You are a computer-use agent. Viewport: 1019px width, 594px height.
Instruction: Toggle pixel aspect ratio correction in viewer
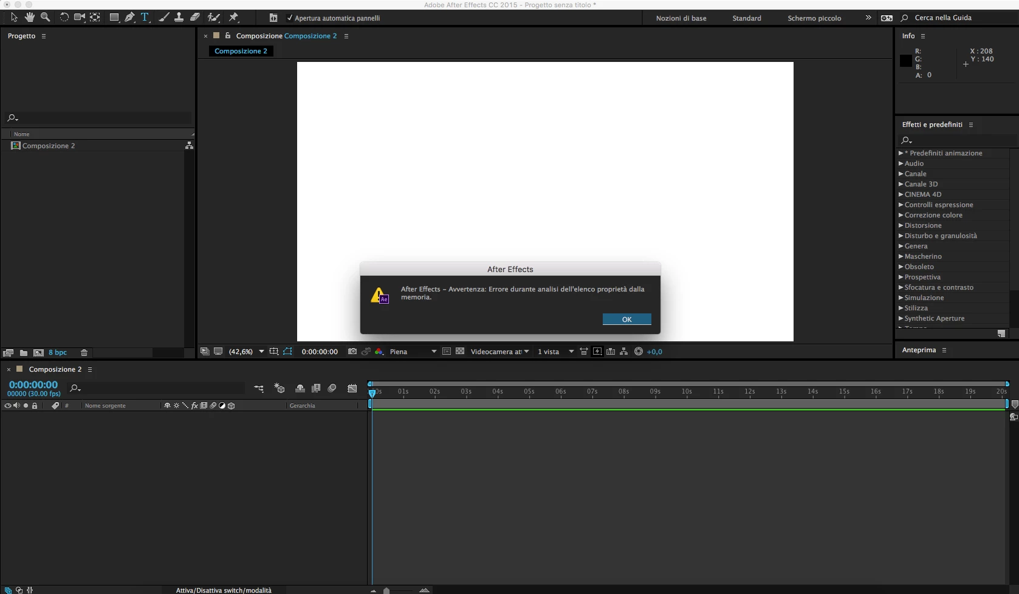[x=583, y=352]
